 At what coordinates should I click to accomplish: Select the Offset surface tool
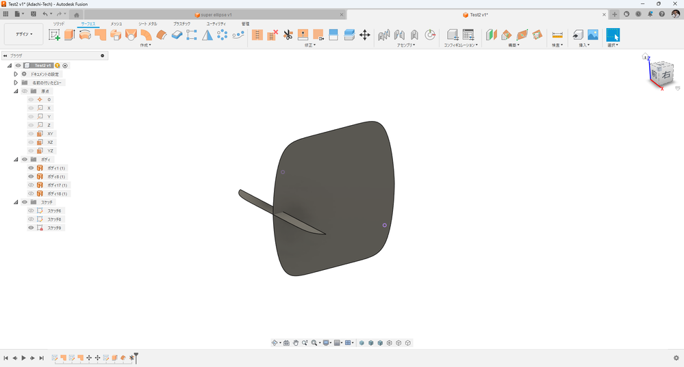162,35
